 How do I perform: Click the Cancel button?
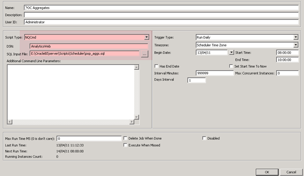(291, 172)
